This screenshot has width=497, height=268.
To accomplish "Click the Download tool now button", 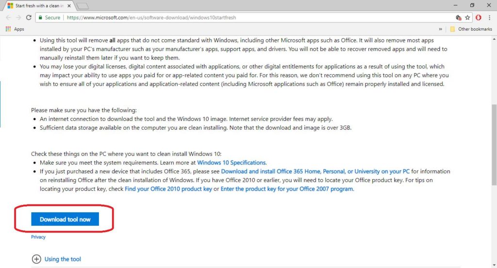I will (65, 219).
